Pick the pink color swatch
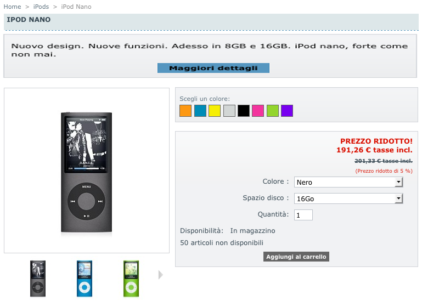The height and width of the screenshot is (301, 422). (258, 111)
